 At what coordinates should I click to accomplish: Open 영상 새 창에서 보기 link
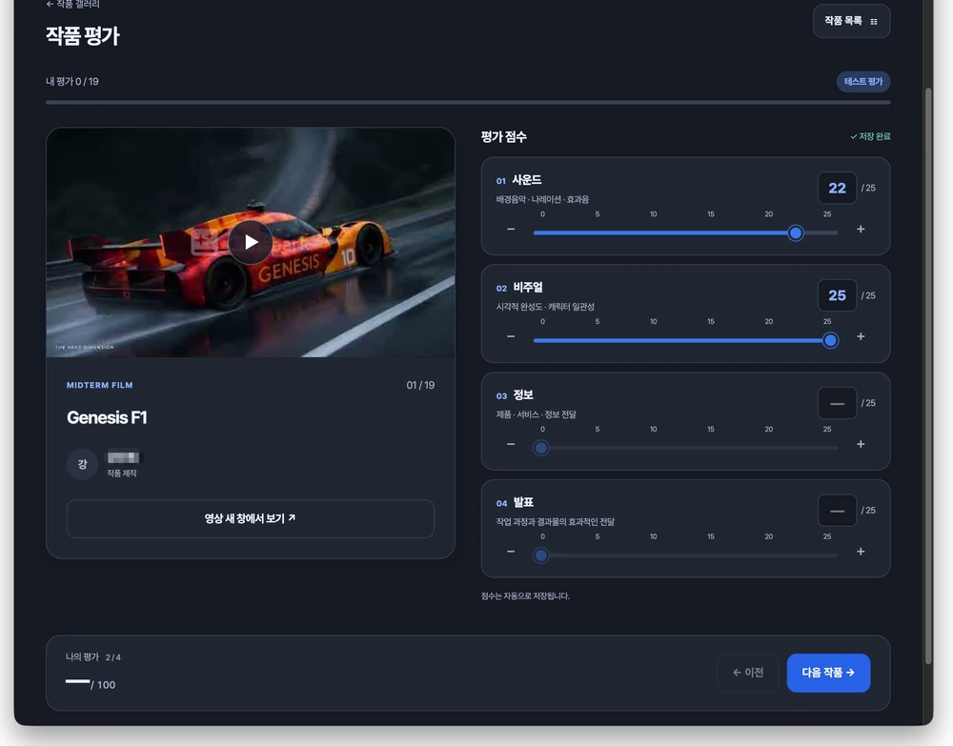pyautogui.click(x=251, y=518)
